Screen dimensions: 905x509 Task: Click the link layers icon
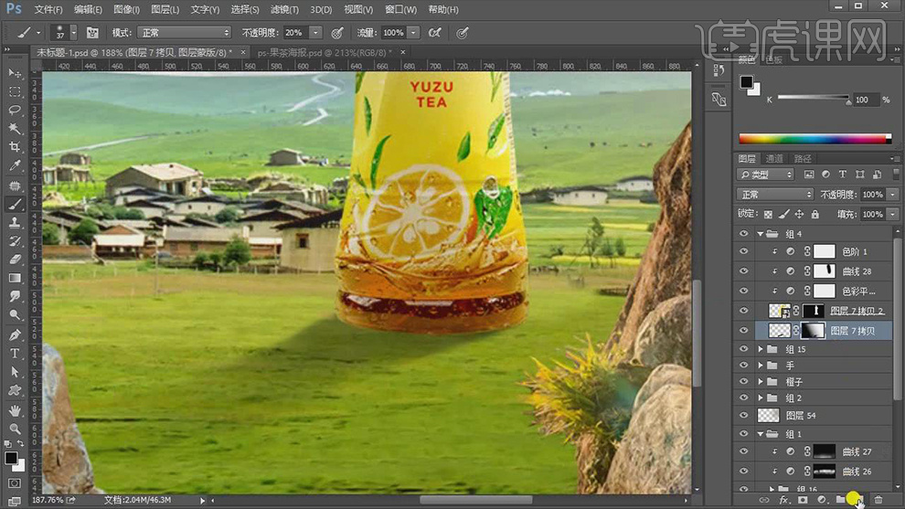pyautogui.click(x=764, y=500)
